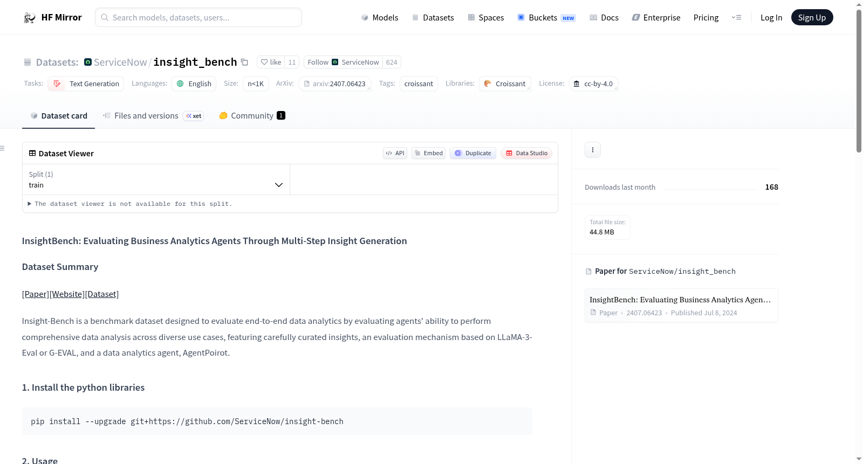Open the dataset viewer API button

tap(395, 153)
